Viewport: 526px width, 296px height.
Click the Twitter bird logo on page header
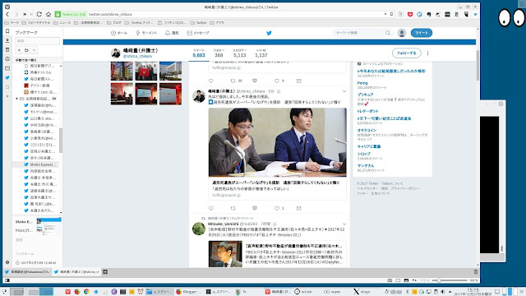269,33
